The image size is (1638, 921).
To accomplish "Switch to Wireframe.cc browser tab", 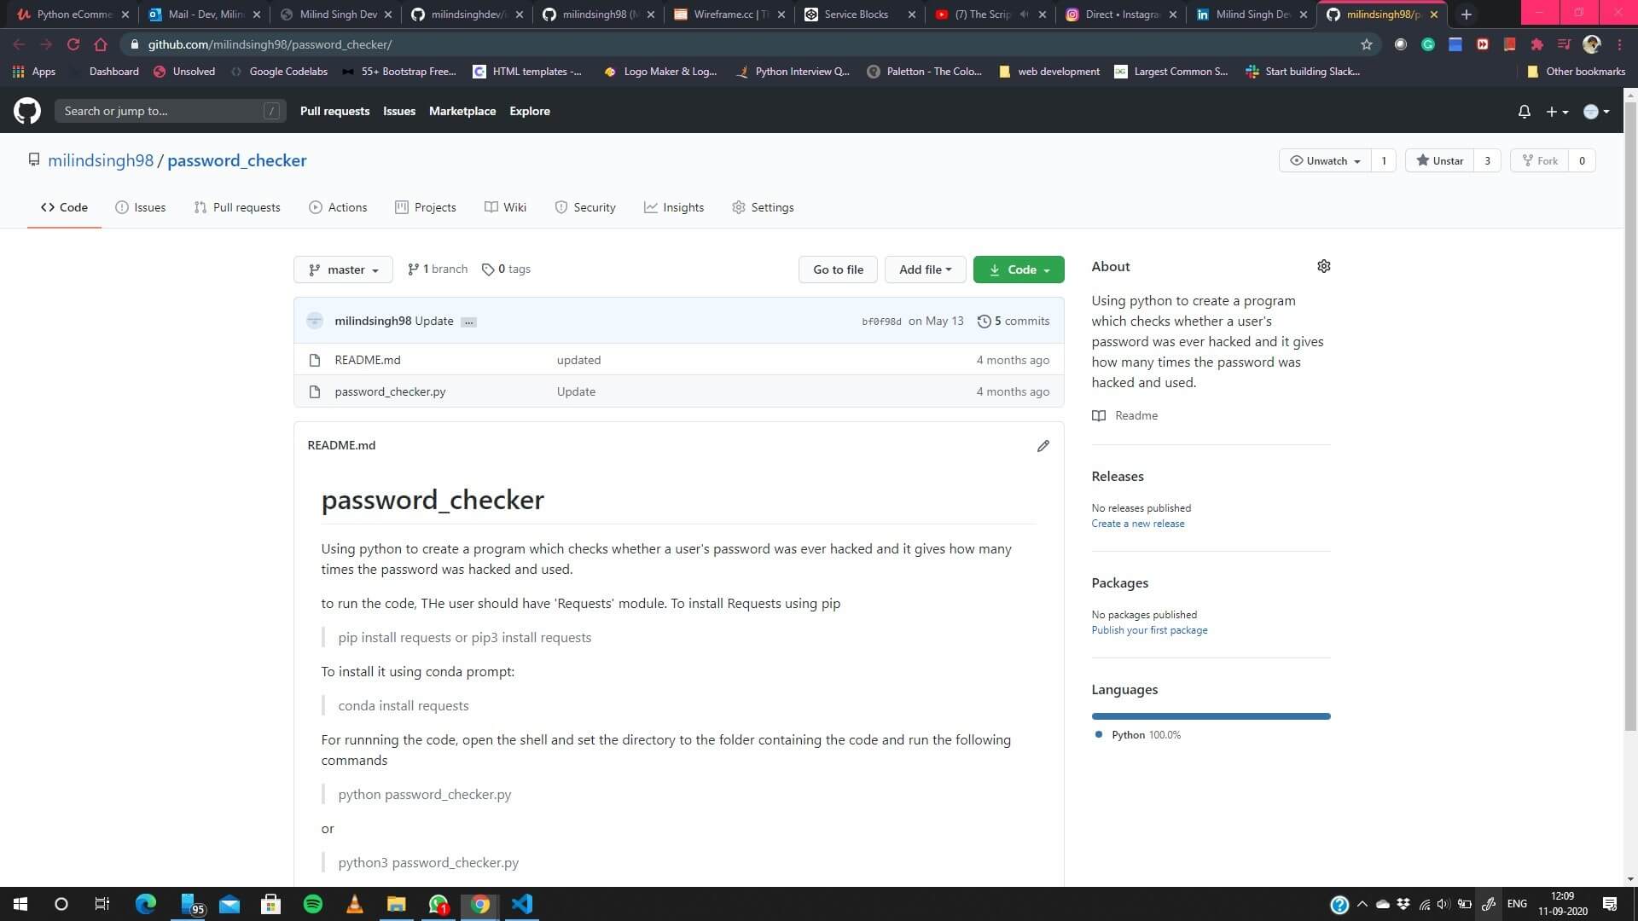I will 729,14.
